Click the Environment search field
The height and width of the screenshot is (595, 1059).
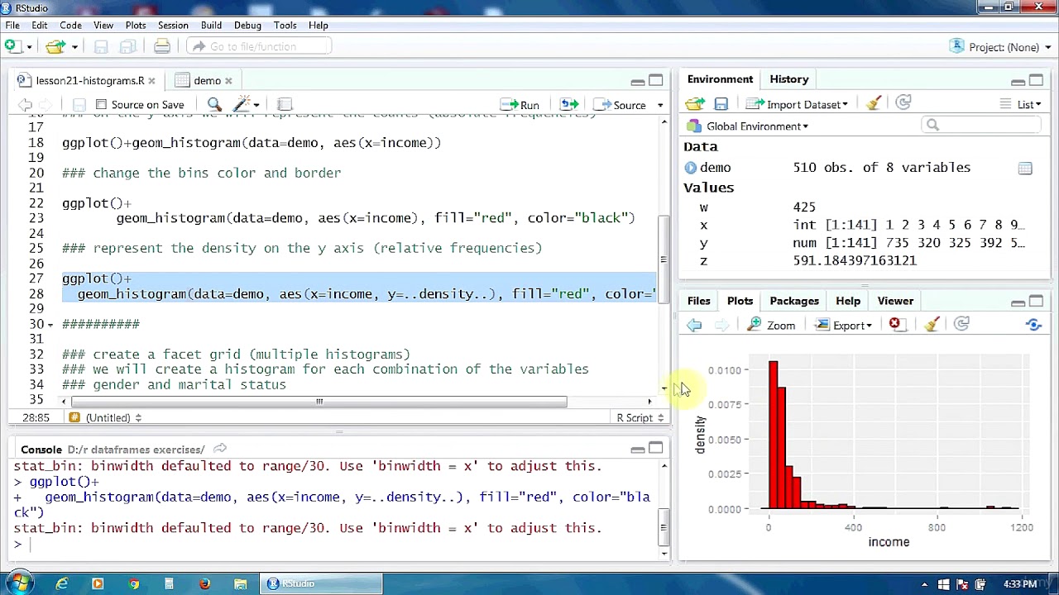(980, 125)
